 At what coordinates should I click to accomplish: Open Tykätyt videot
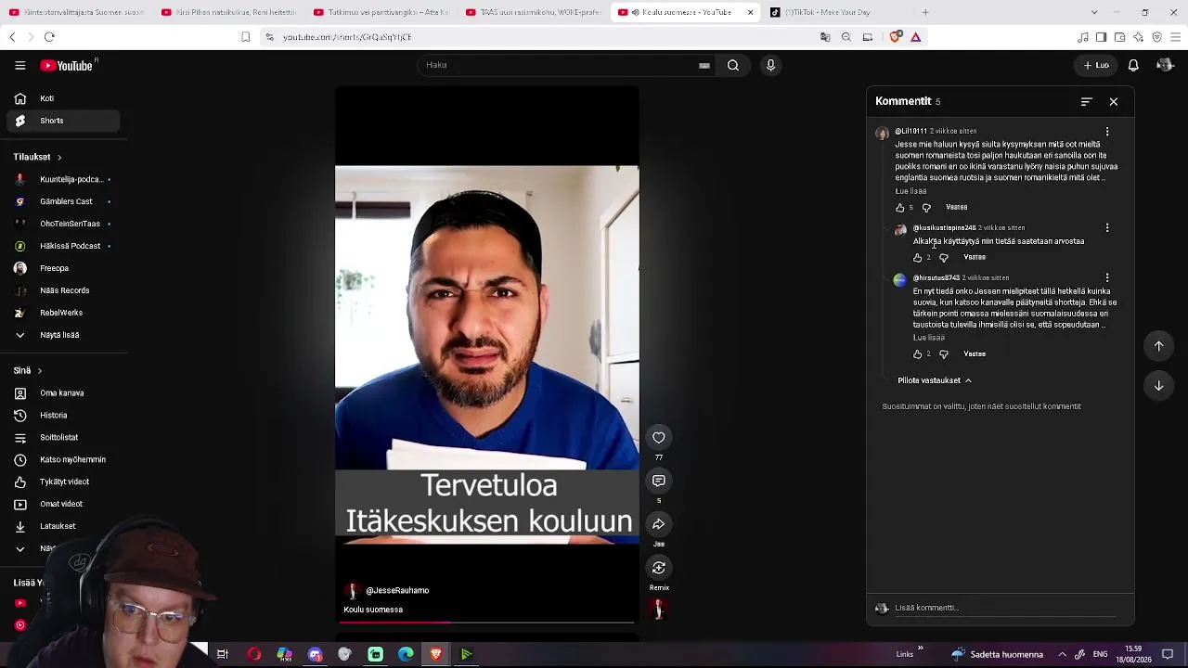[63, 482]
